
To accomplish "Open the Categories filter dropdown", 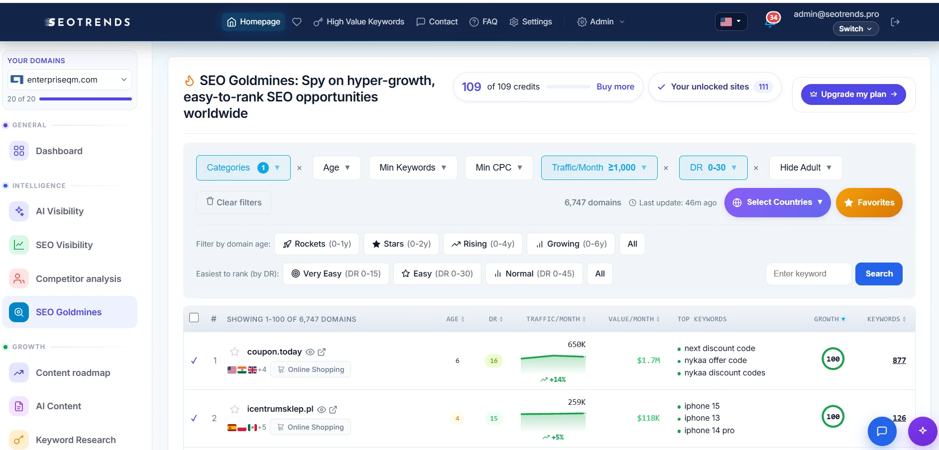I will click(243, 168).
